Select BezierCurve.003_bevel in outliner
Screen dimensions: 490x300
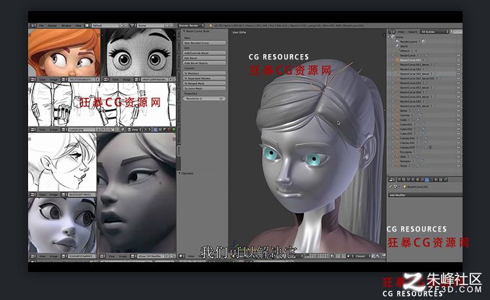coord(414,87)
